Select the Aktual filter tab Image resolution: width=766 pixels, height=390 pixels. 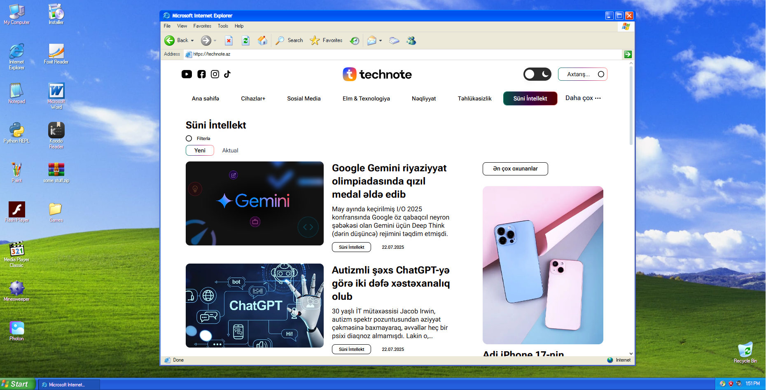(x=230, y=150)
